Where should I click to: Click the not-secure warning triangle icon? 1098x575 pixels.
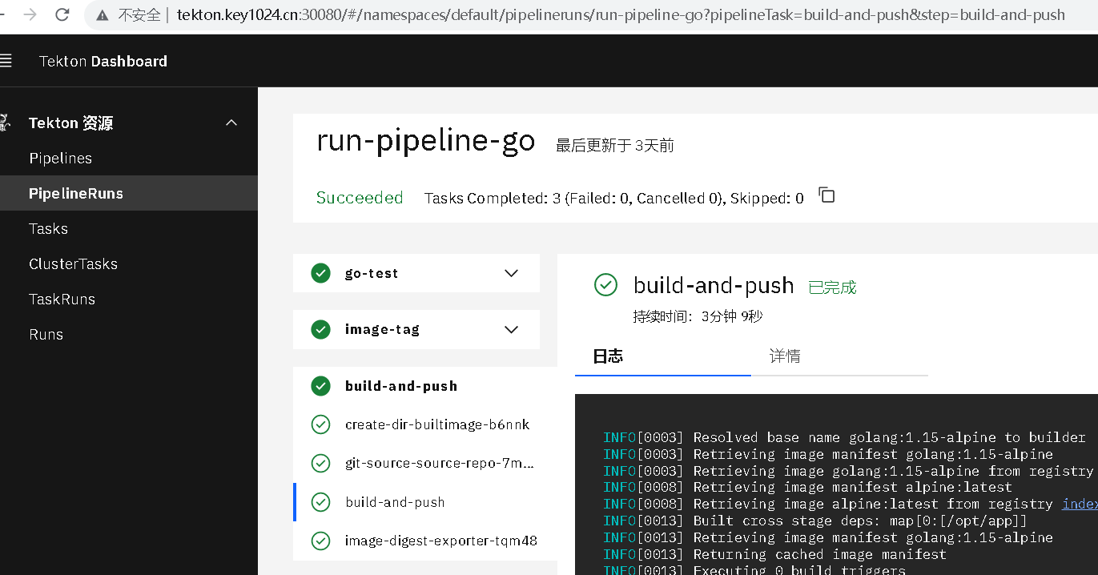(102, 14)
